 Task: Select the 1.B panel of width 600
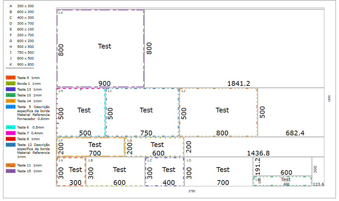[x=115, y=172]
